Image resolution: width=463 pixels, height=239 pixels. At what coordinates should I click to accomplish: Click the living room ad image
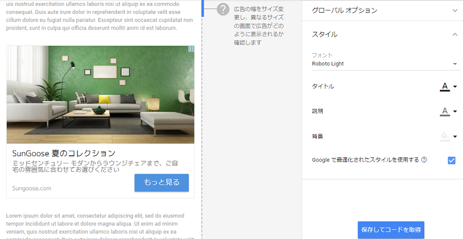100,94
